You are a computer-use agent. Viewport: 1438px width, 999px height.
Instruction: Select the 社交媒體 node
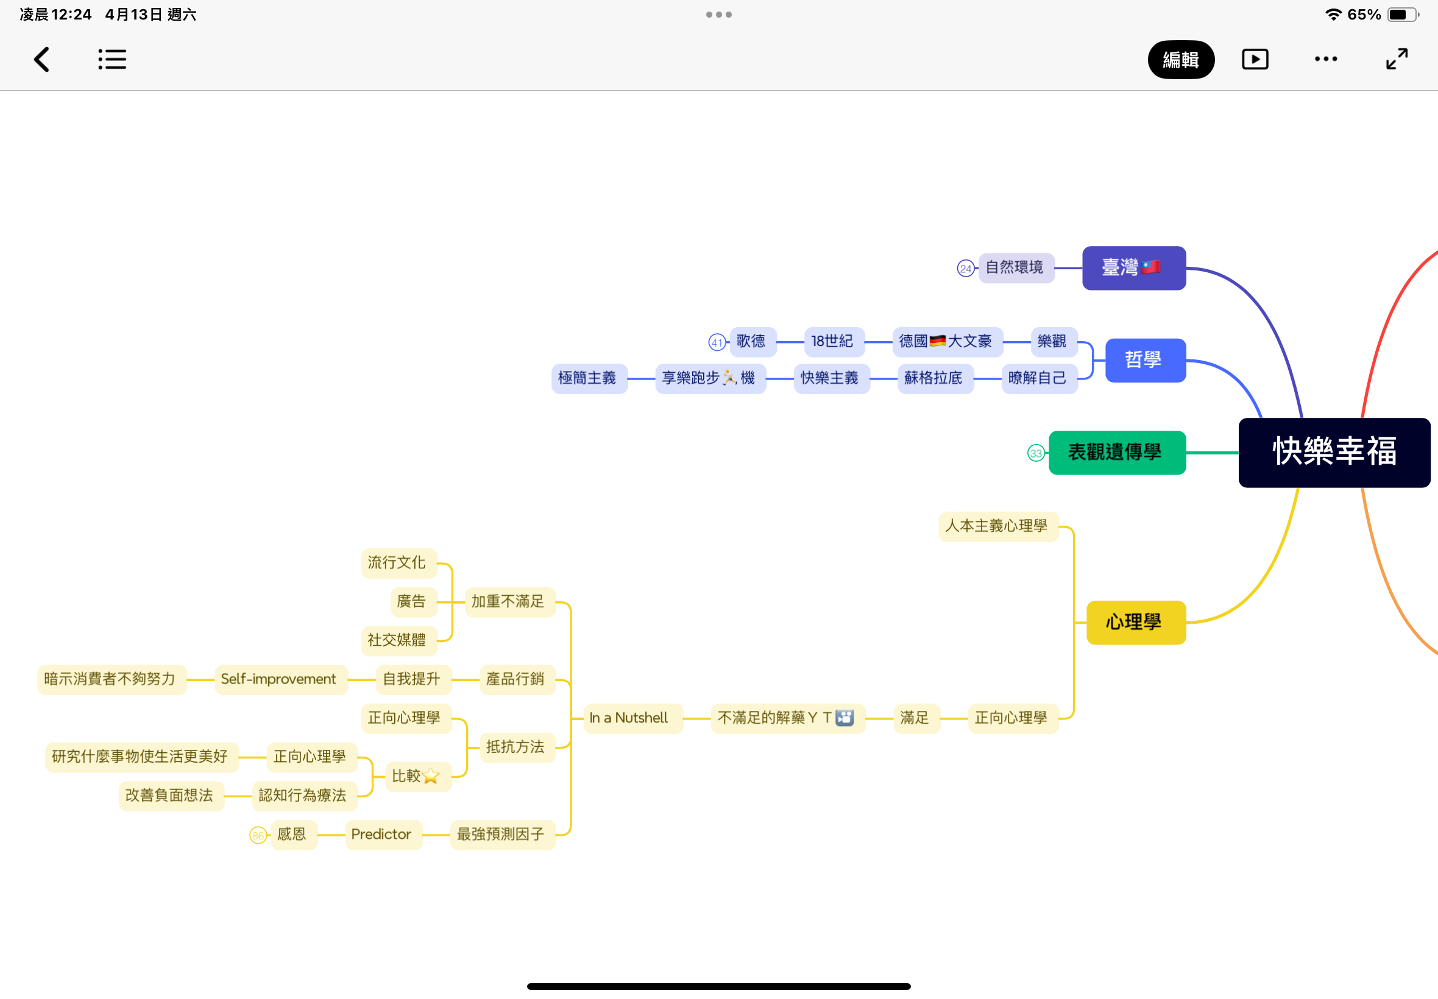click(x=398, y=641)
